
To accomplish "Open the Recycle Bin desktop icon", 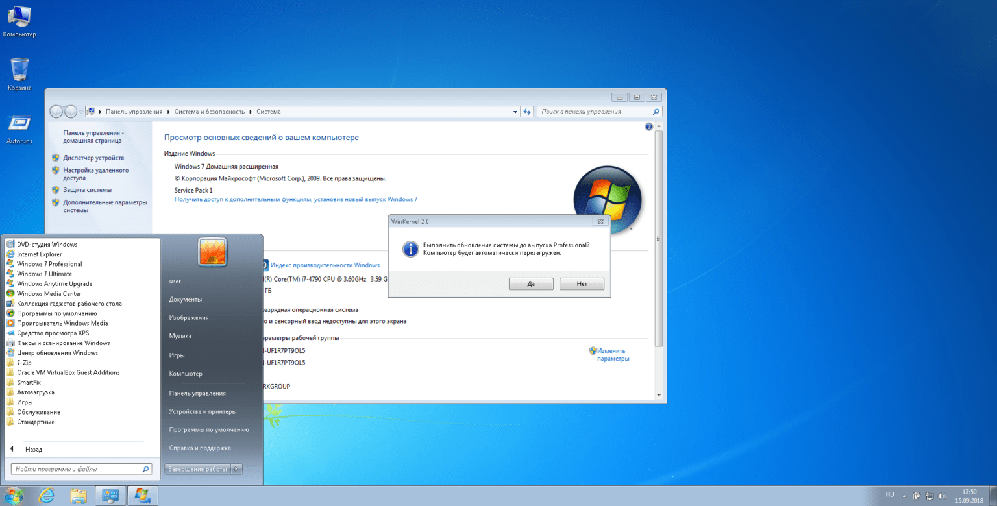I will (x=19, y=74).
